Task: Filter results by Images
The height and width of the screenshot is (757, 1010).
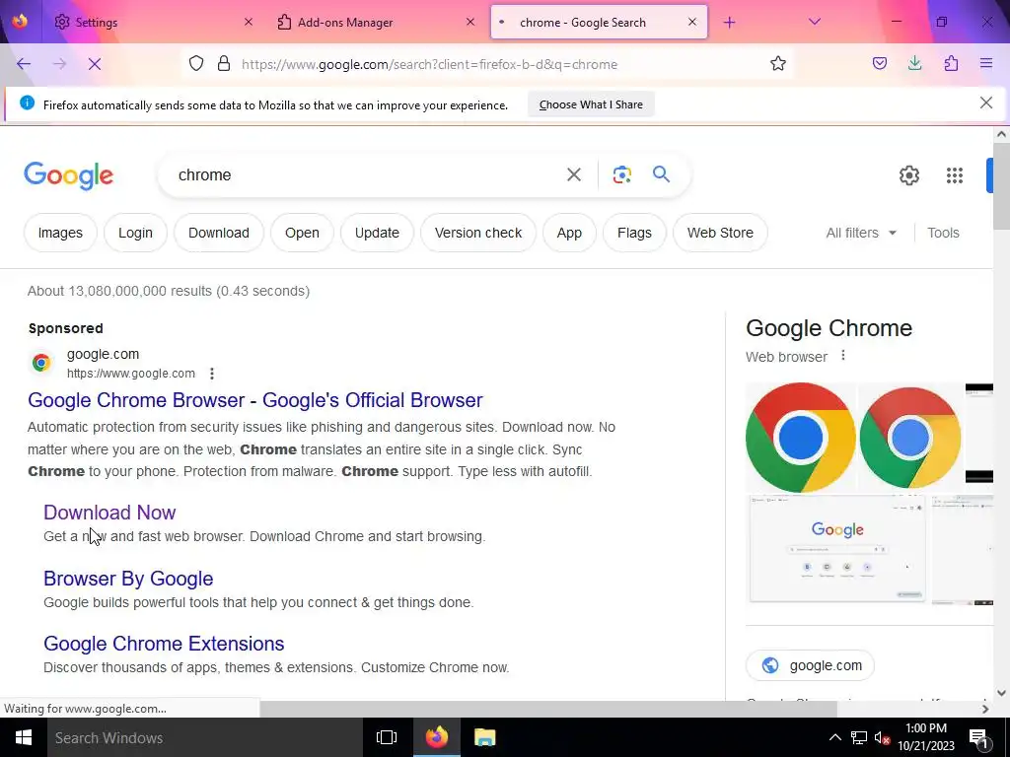Action: click(x=60, y=233)
